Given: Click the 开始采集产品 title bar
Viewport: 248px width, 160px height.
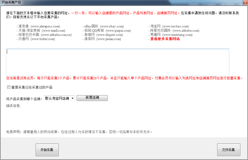Looking at the screenshot, I should tap(105, 2).
